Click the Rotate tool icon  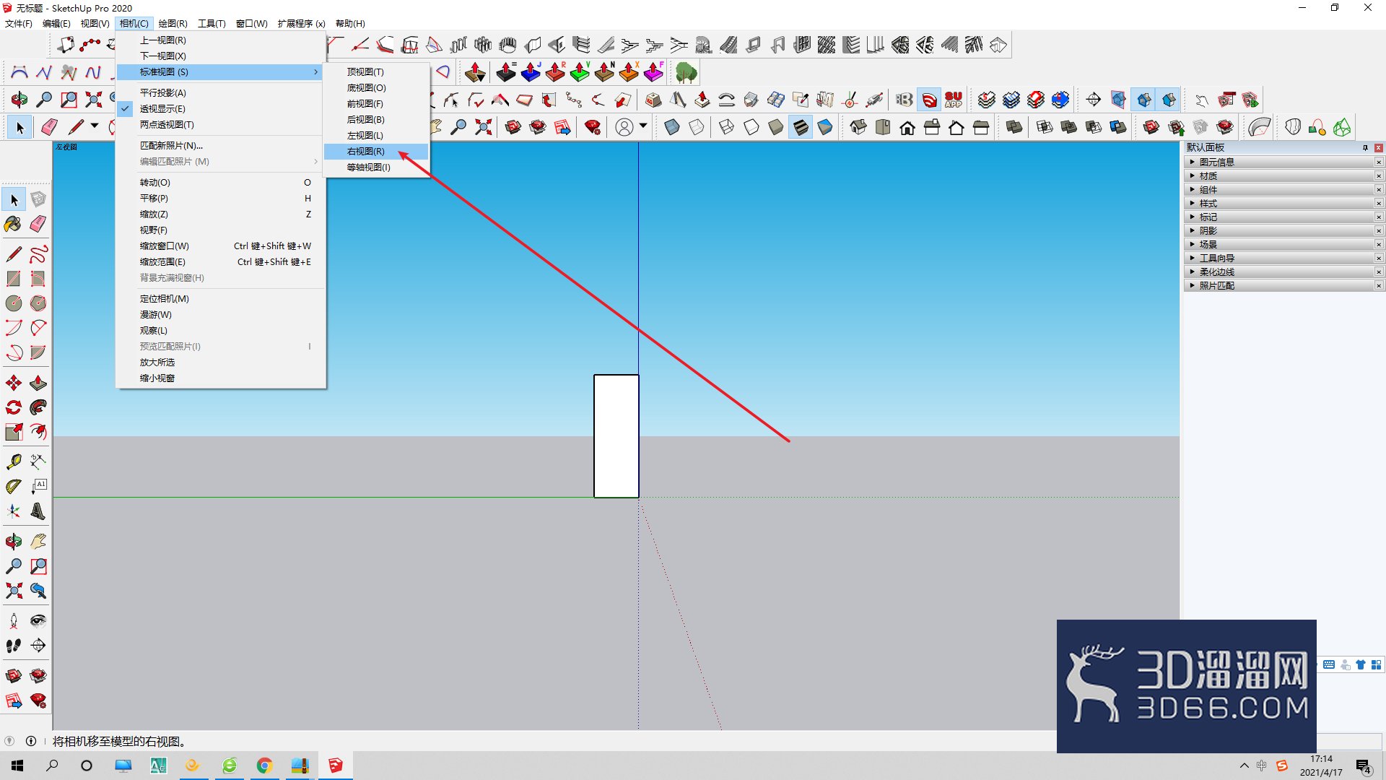pyautogui.click(x=14, y=407)
